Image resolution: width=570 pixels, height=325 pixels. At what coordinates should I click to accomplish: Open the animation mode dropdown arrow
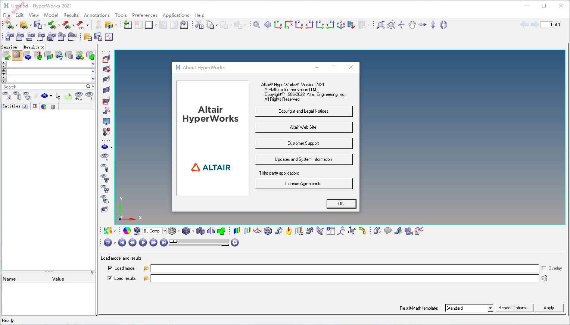pyautogui.click(x=115, y=243)
